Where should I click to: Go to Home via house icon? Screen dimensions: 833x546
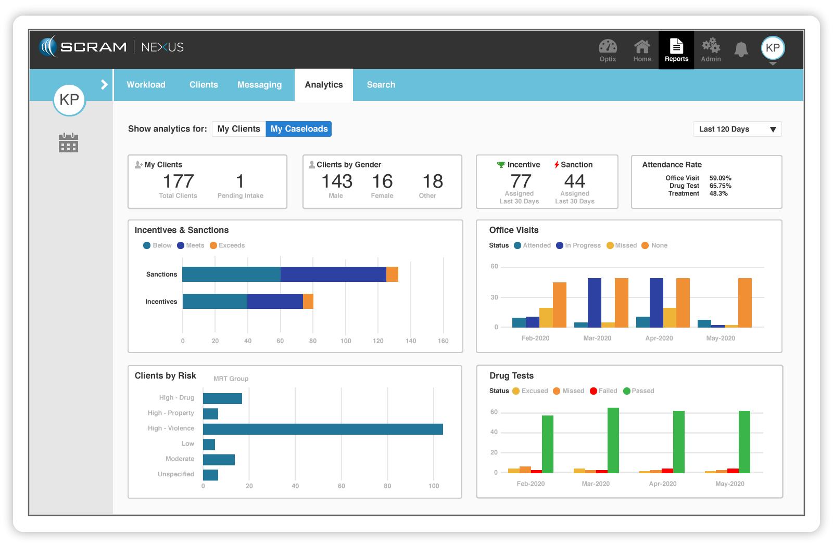pyautogui.click(x=642, y=50)
